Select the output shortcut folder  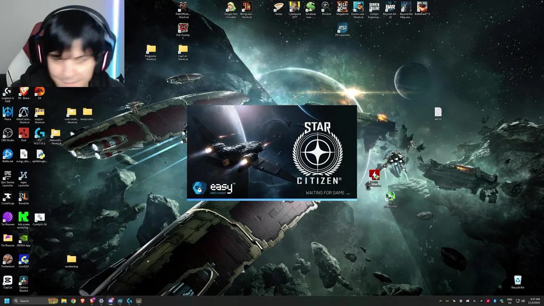pyautogui.click(x=40, y=115)
